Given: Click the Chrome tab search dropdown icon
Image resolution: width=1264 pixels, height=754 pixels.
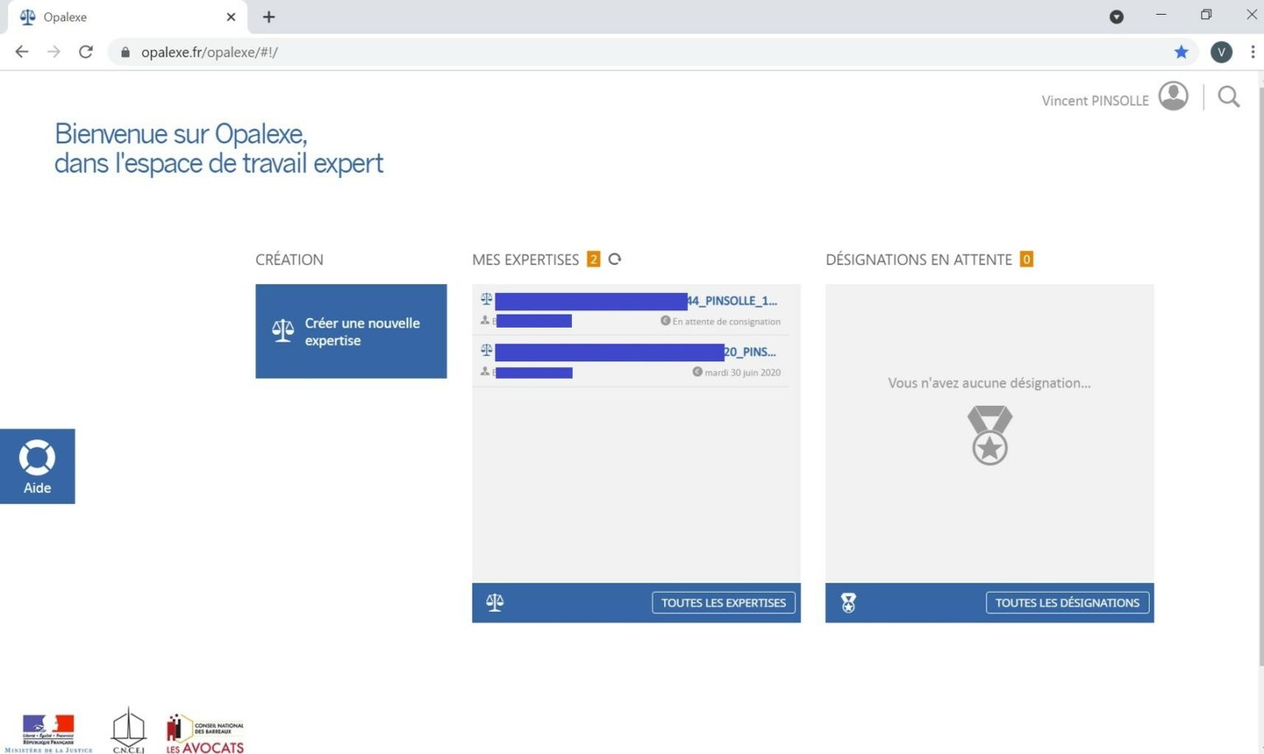Looking at the screenshot, I should pos(1117,16).
